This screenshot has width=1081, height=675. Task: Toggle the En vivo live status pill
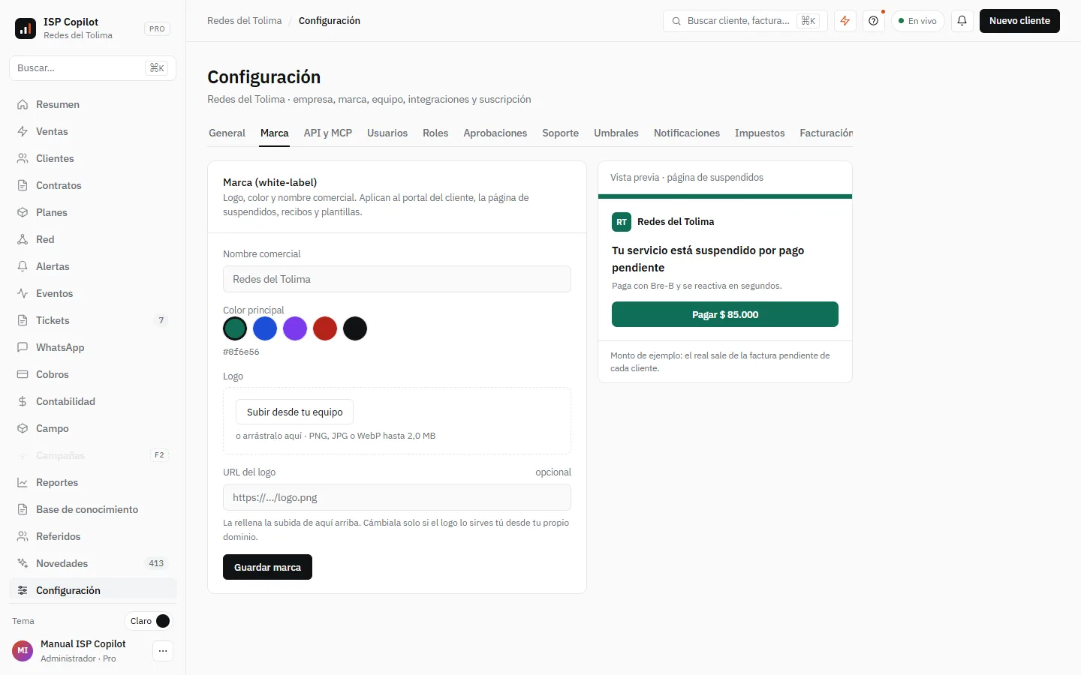coord(917,21)
